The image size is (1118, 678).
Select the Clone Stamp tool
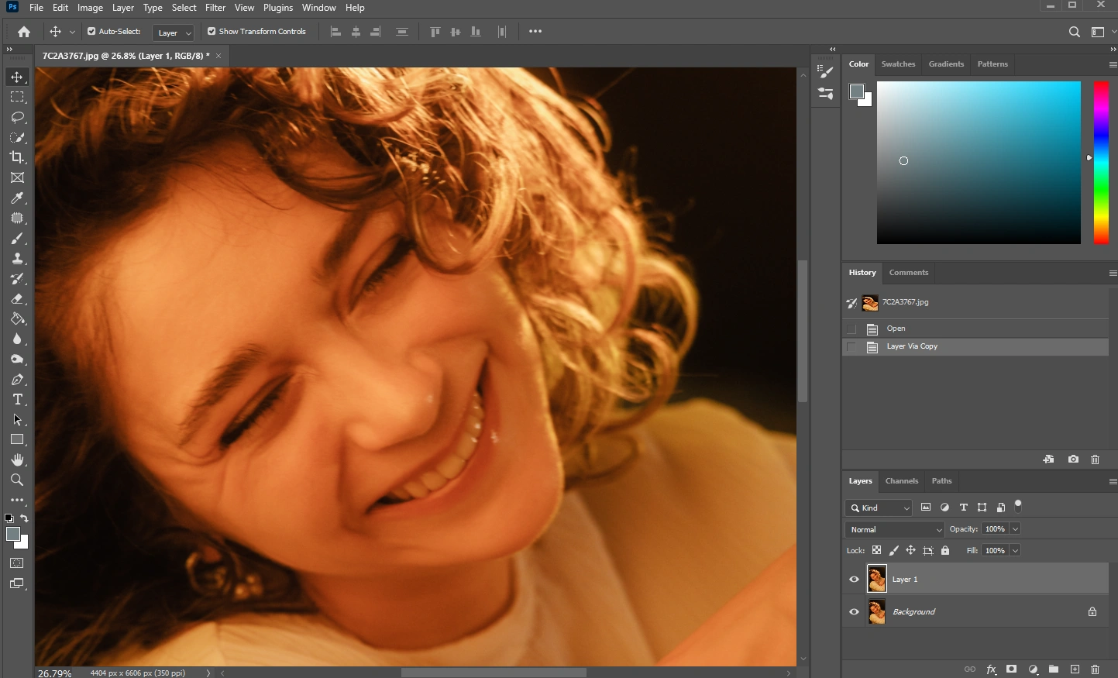point(17,259)
